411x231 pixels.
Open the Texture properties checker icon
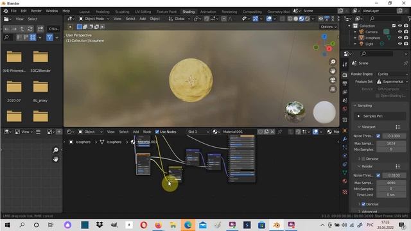point(345,192)
